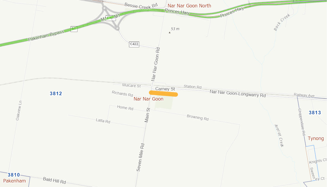Click the Oakview Ln road label

pos(19,111)
